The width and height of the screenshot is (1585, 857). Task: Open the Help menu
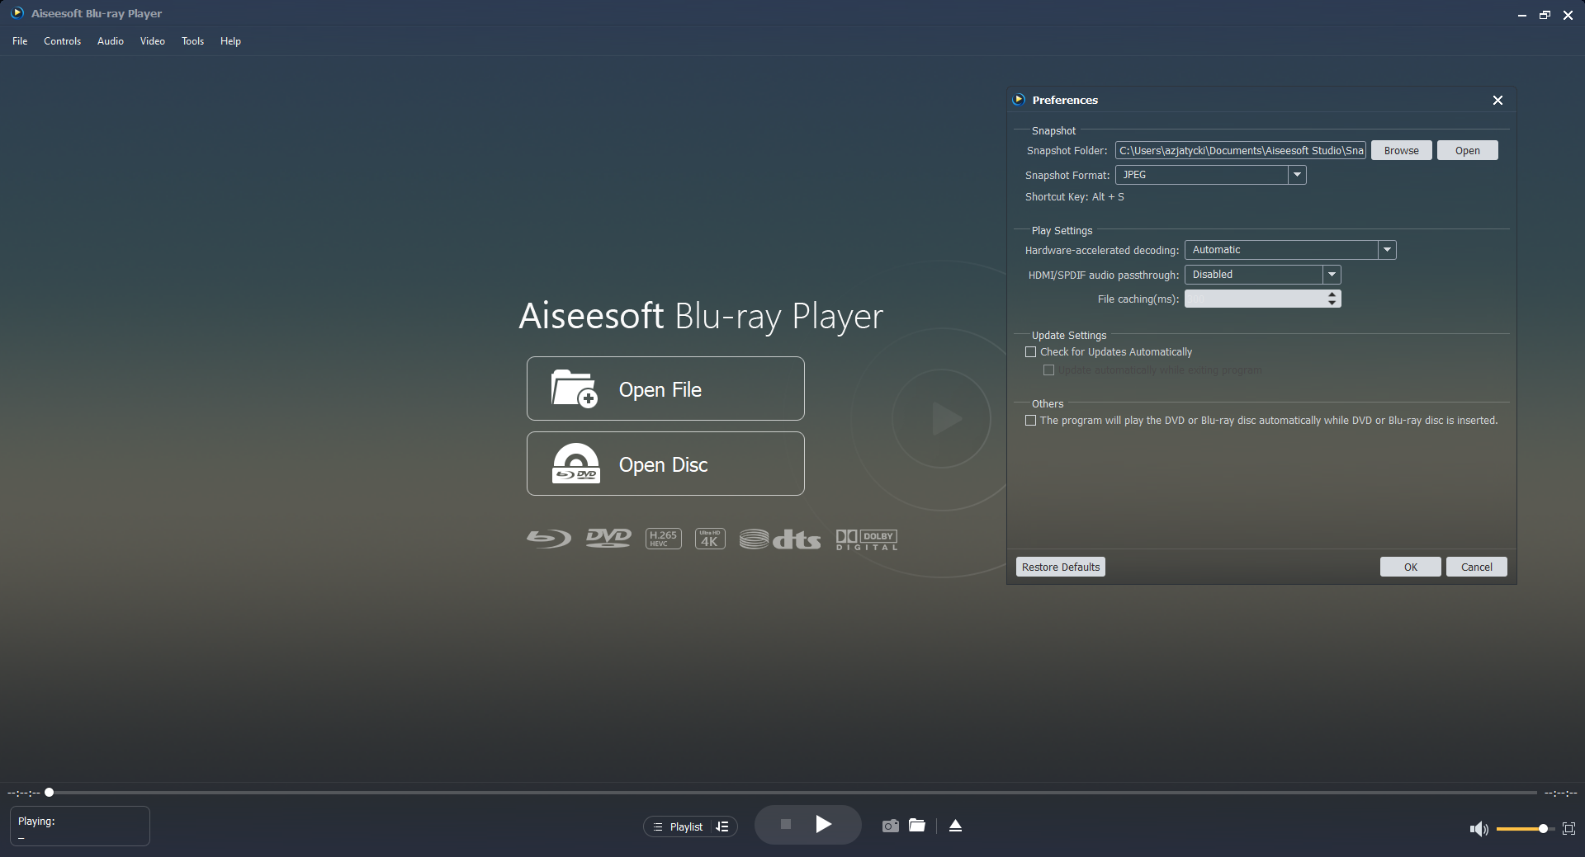click(x=230, y=41)
